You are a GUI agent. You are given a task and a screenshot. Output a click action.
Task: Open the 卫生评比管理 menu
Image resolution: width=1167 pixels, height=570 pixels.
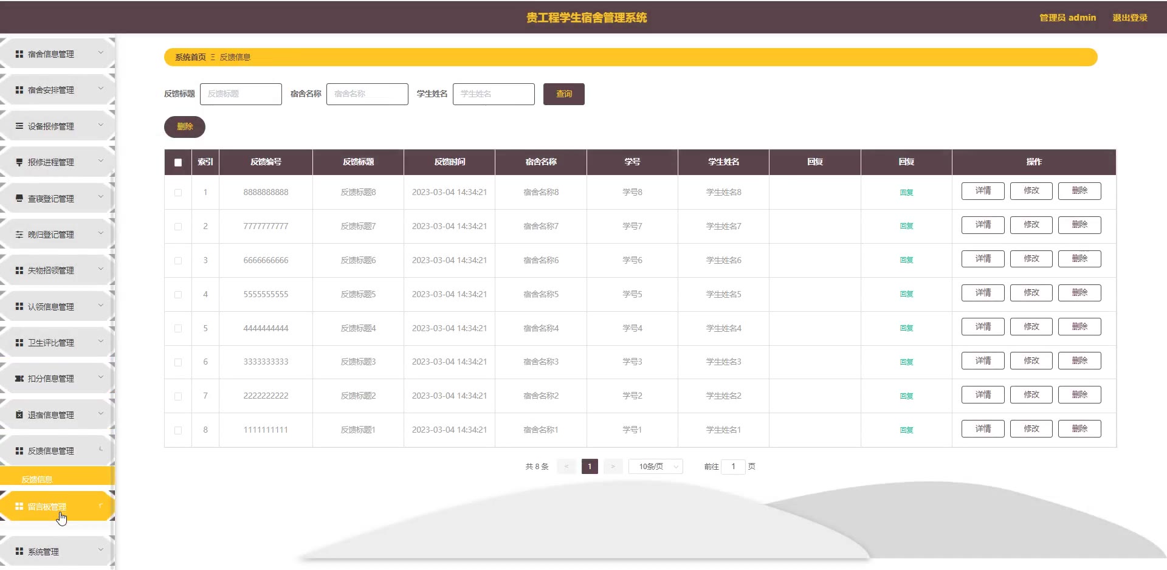tap(57, 343)
